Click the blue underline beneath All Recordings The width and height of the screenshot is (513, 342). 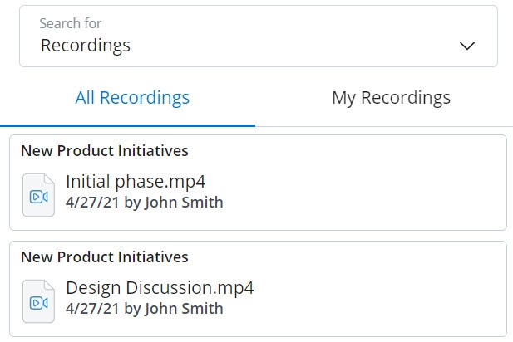point(128,125)
